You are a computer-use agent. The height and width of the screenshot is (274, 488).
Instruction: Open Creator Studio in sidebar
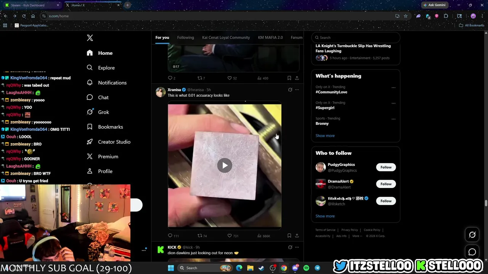tap(108, 142)
